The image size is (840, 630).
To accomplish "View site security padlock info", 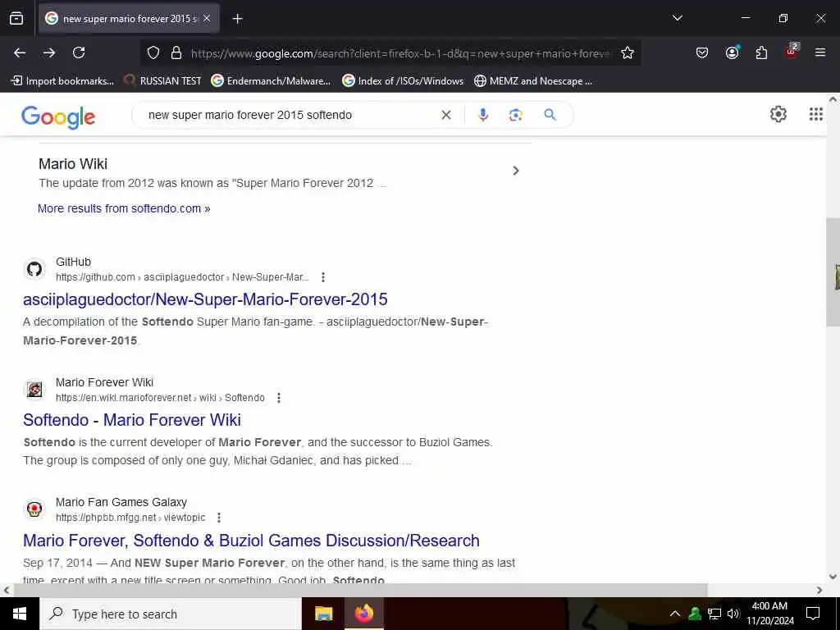I will [176, 52].
